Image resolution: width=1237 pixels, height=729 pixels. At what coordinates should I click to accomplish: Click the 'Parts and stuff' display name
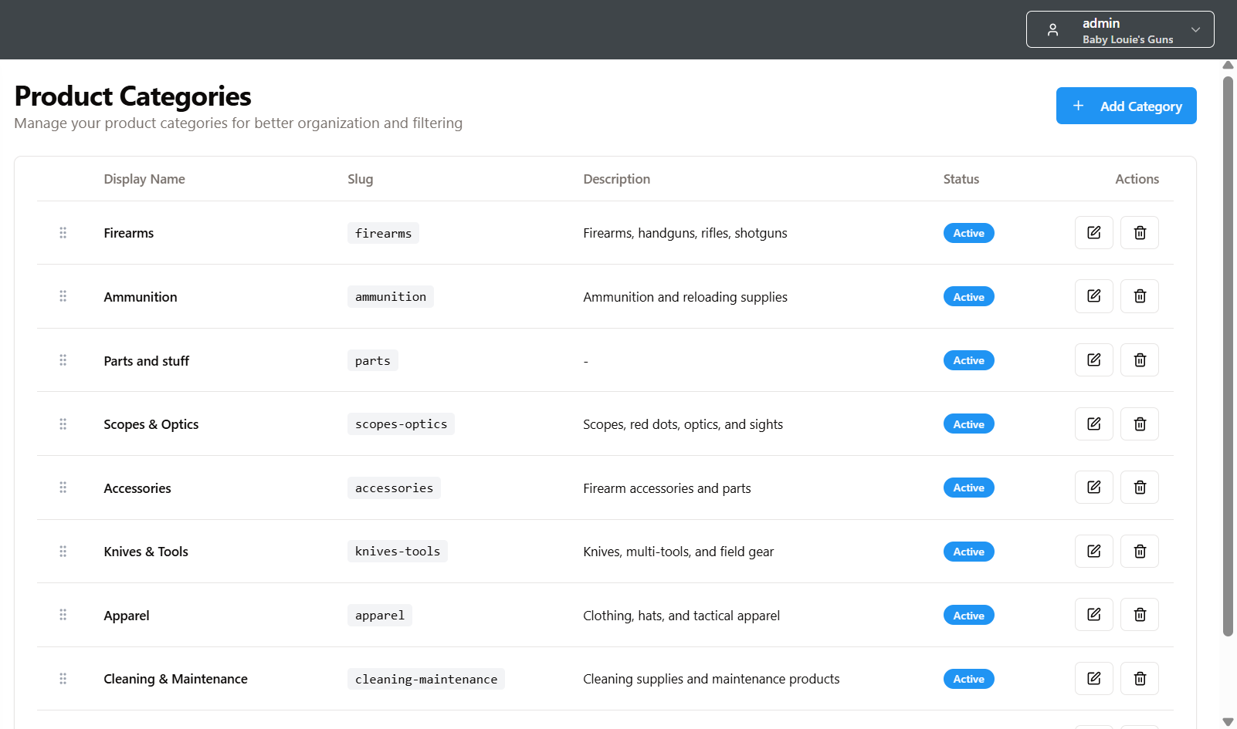[x=146, y=361]
